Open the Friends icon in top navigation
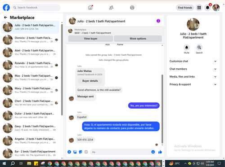Image resolution: width=225 pixels, height=167 pixels. (111, 8)
